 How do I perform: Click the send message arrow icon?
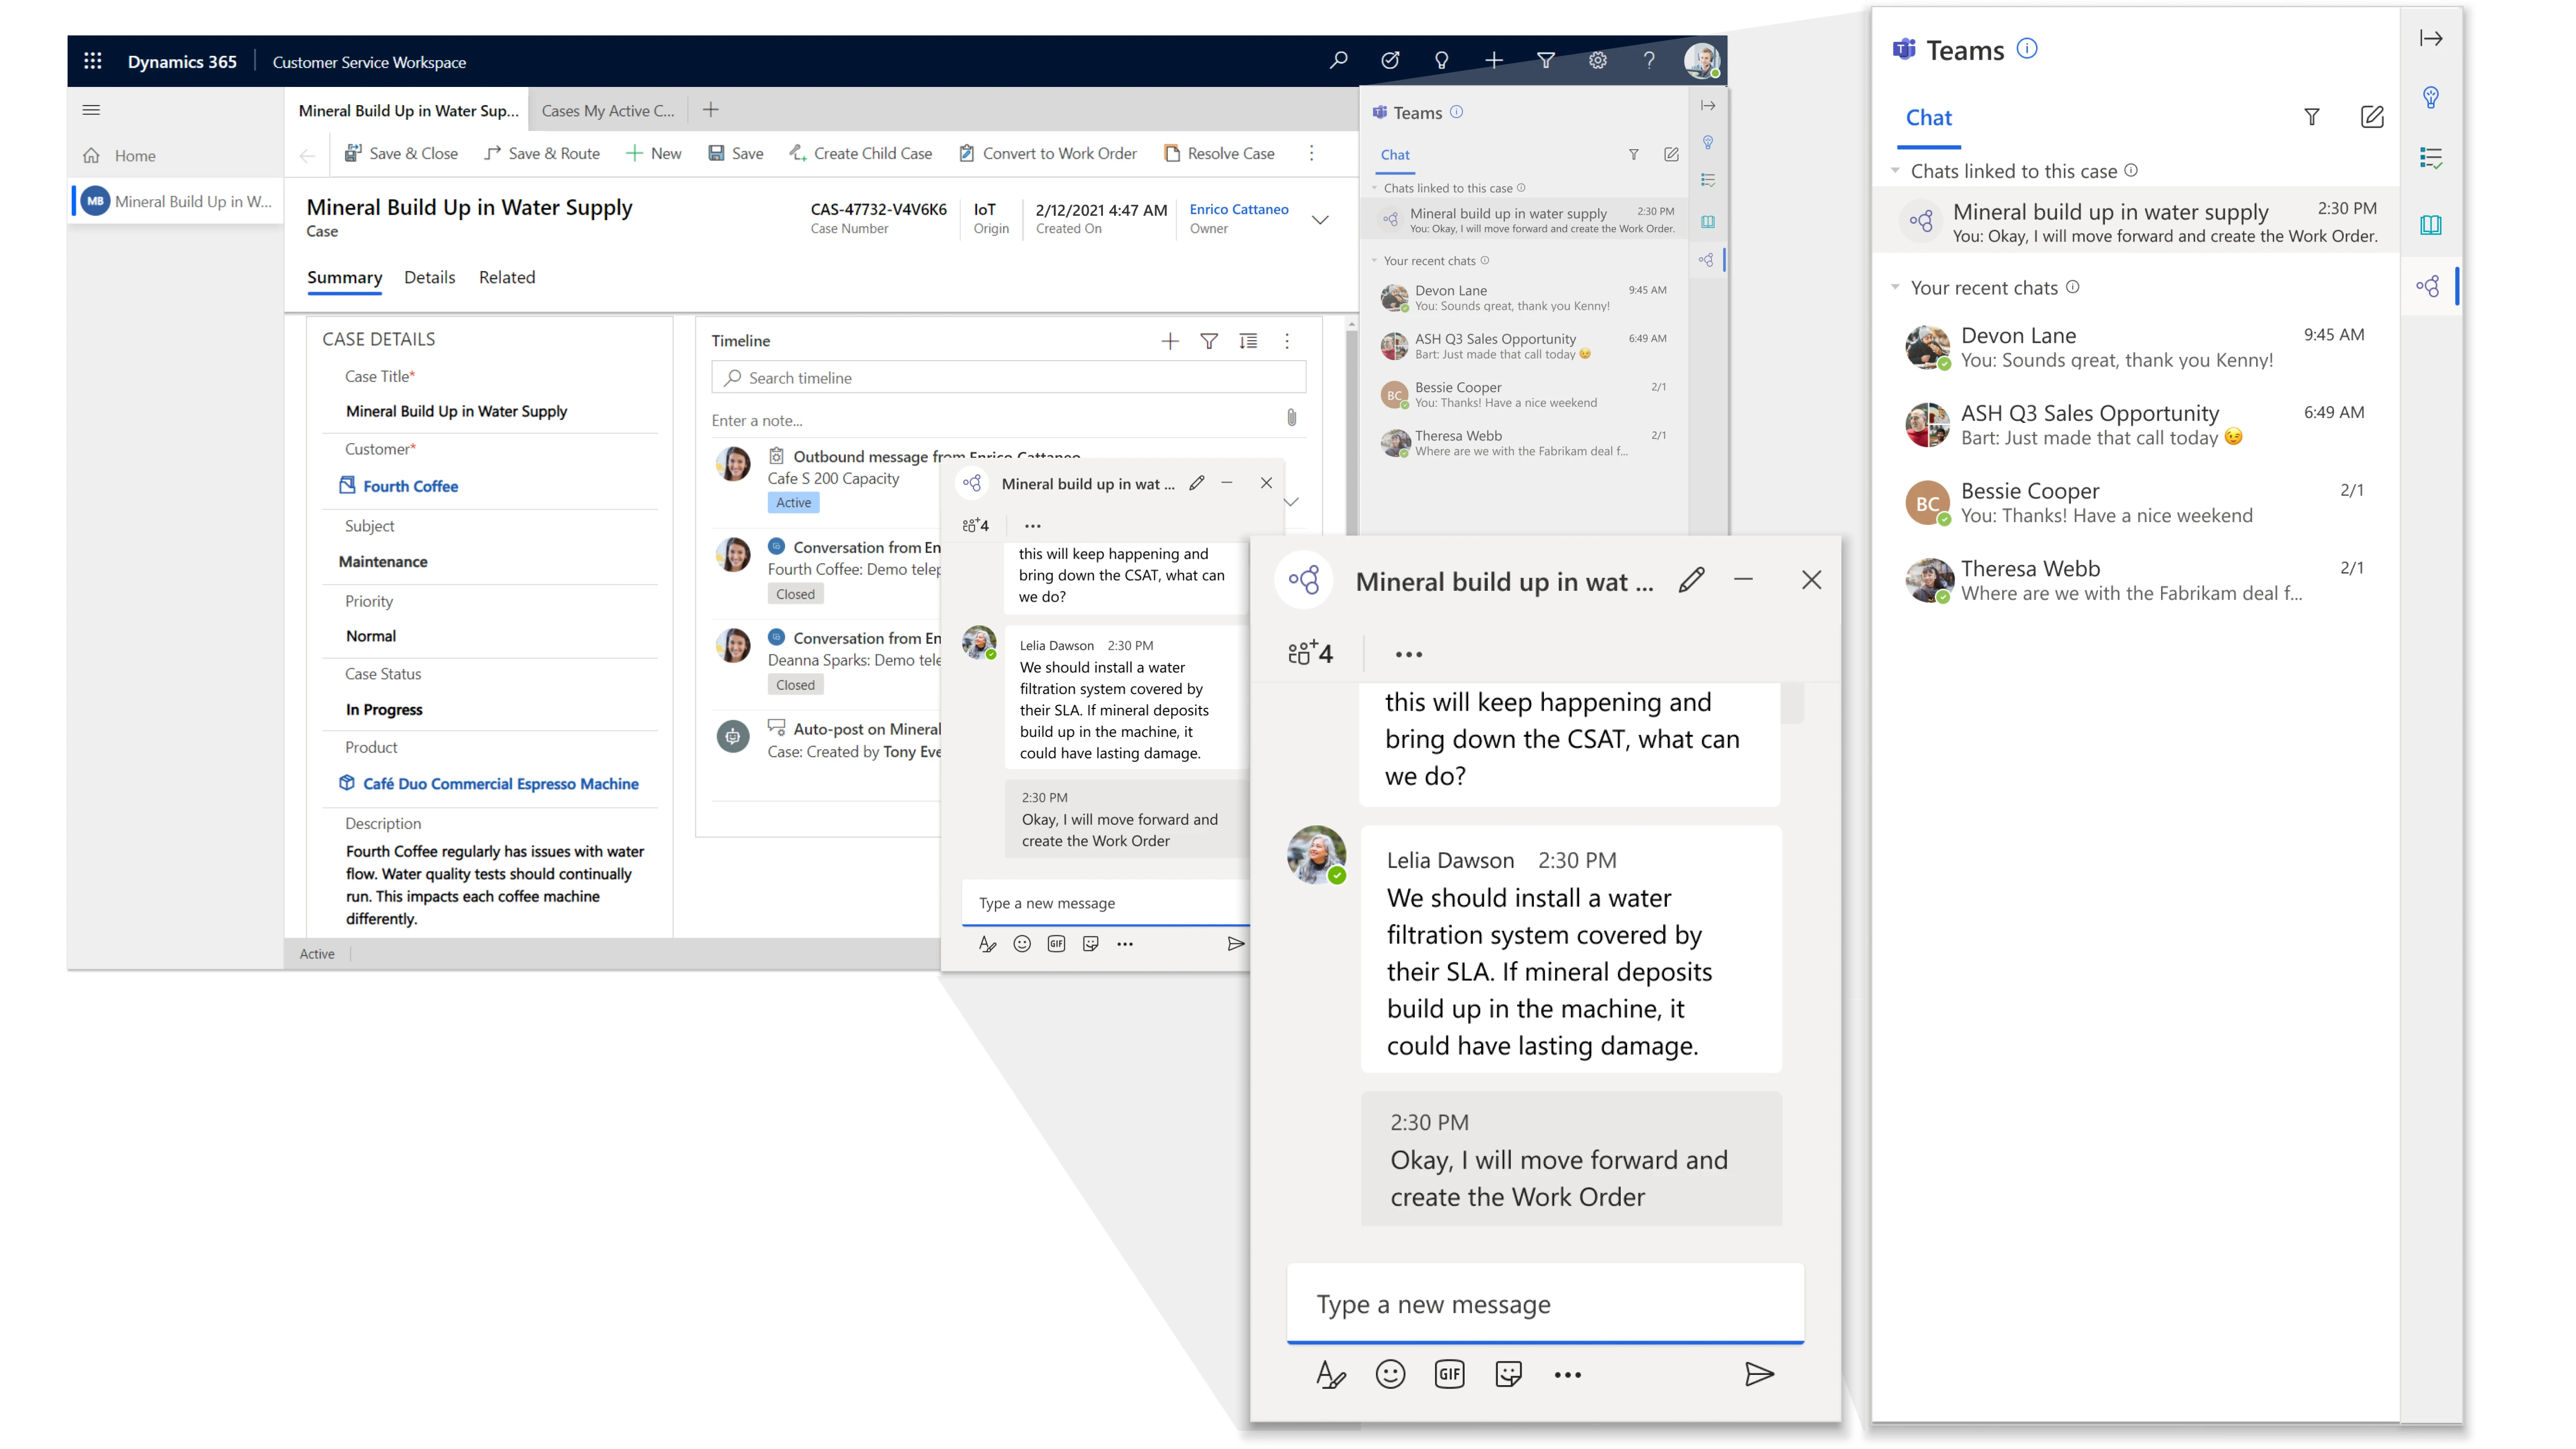[1760, 1374]
